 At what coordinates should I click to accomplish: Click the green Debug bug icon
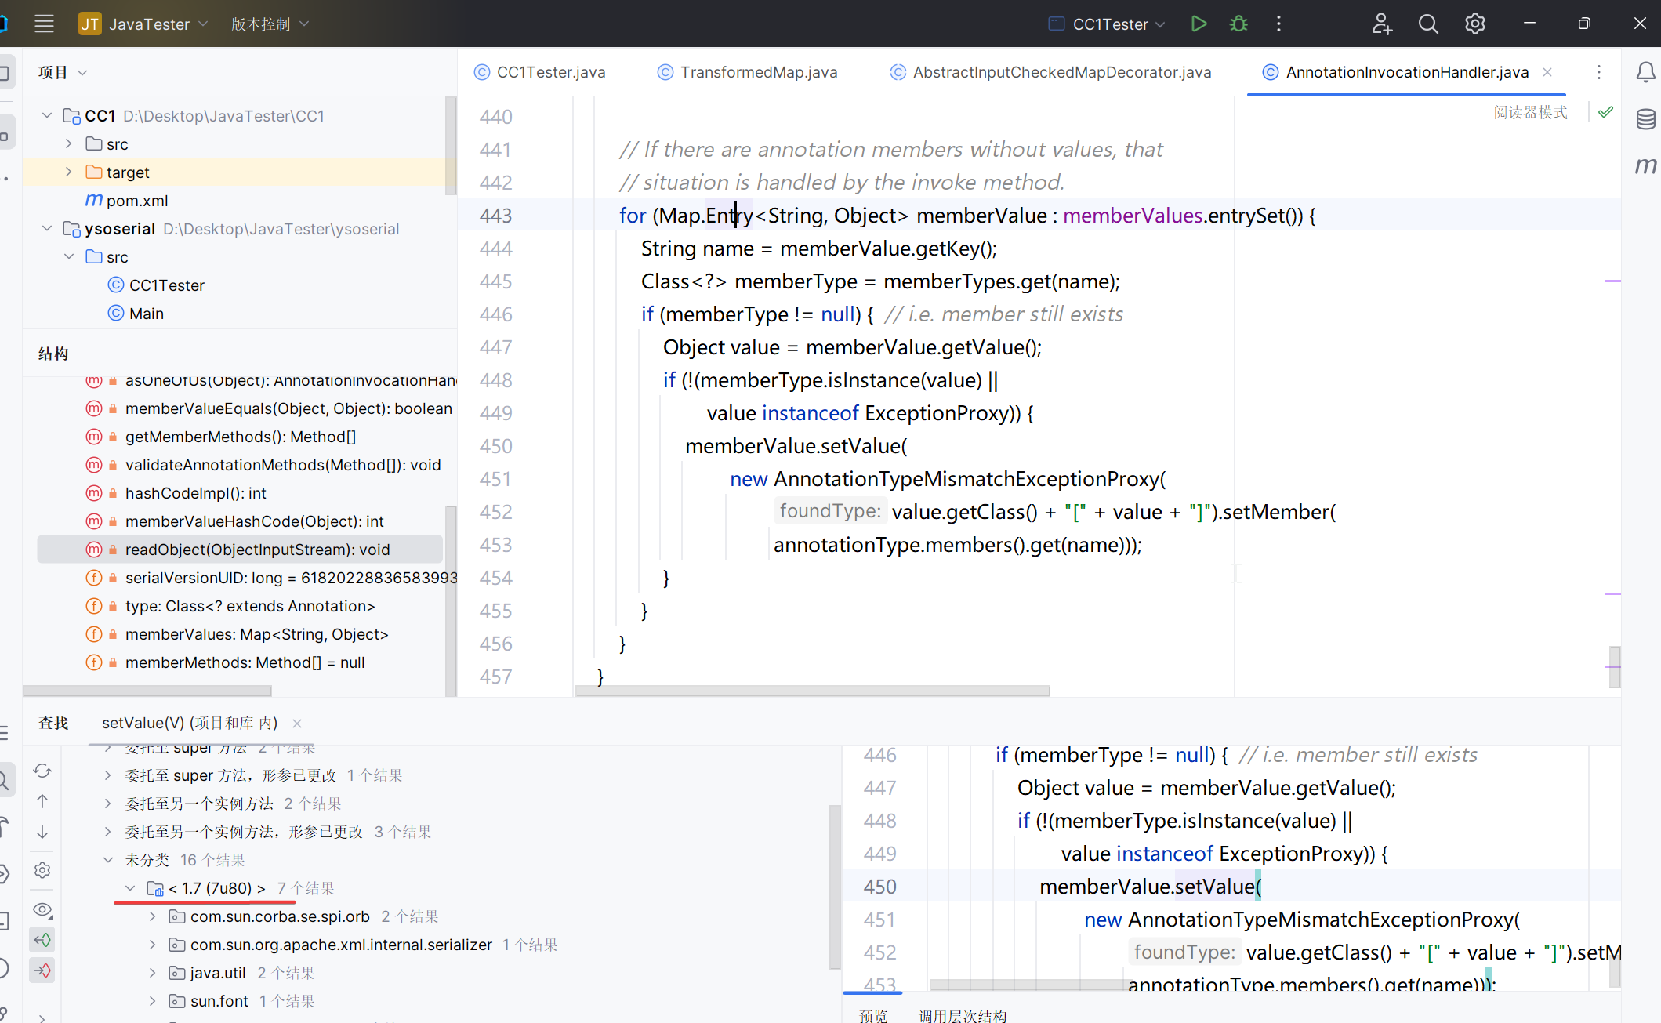coord(1238,24)
